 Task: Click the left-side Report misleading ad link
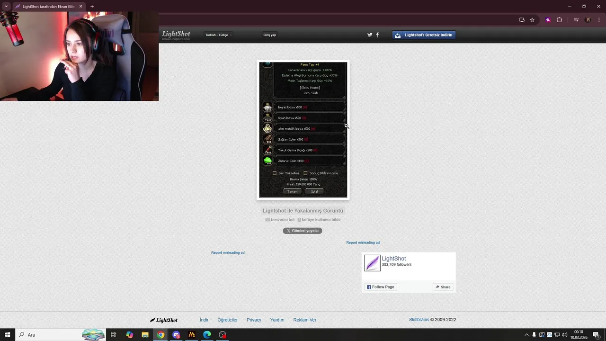click(x=228, y=252)
